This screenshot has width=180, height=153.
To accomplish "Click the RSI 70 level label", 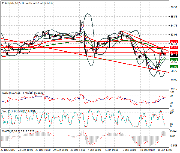I will tap(171, 96).
